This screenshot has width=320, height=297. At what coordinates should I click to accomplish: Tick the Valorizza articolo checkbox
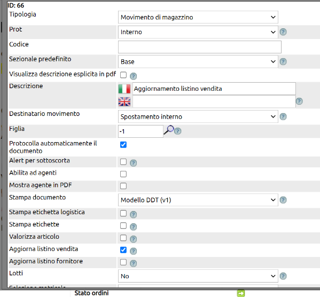[x=123, y=238]
